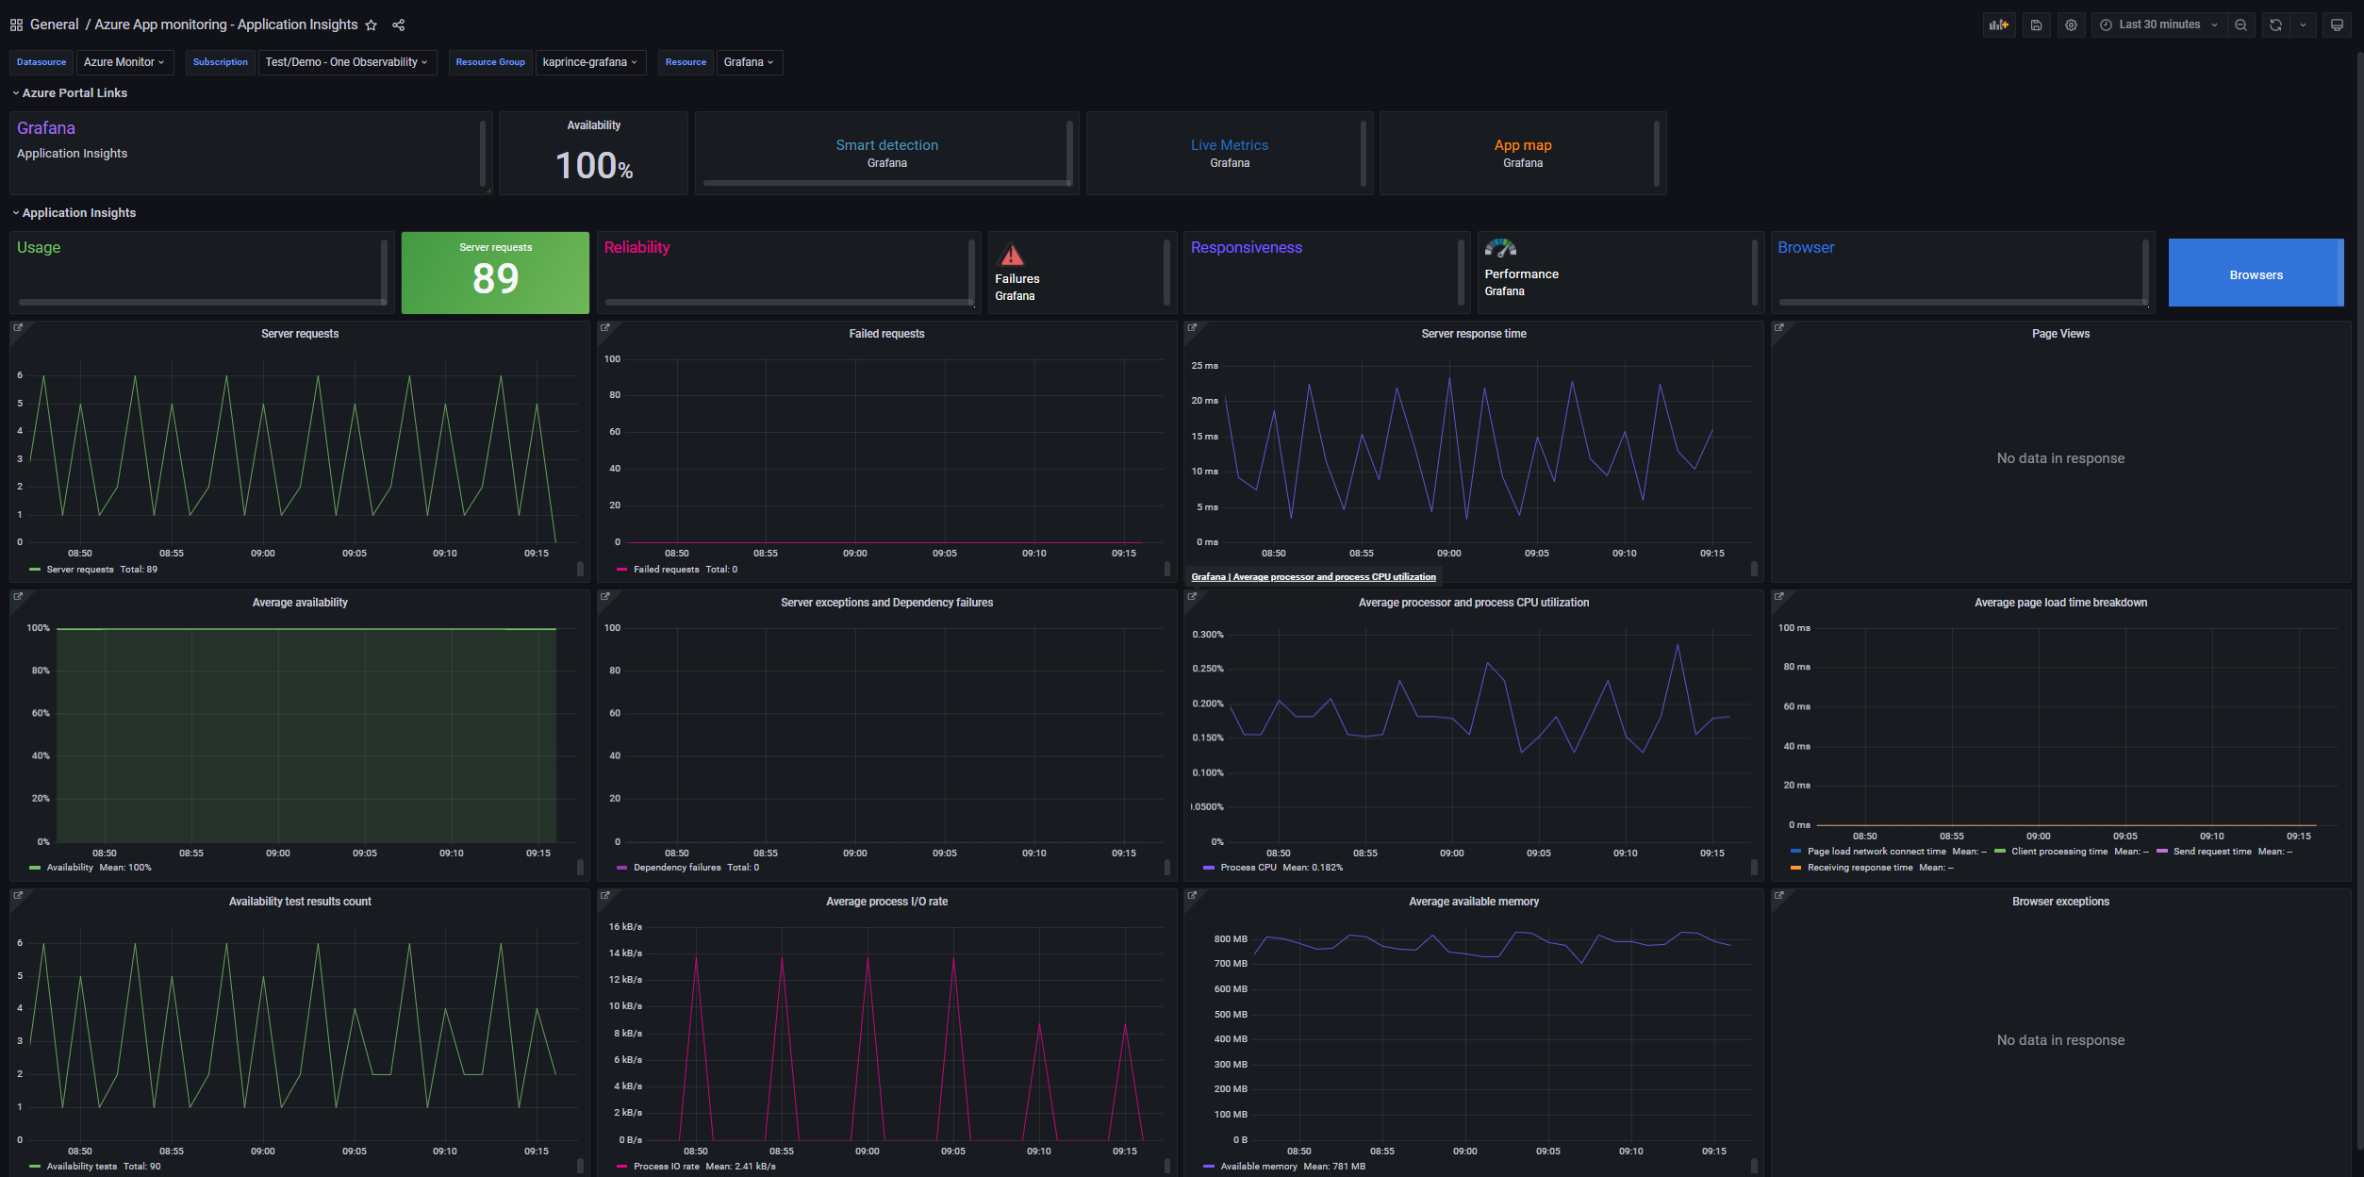The image size is (2364, 1177).
Task: Collapse the Azure Portal Links row
Action: pyautogui.click(x=74, y=93)
